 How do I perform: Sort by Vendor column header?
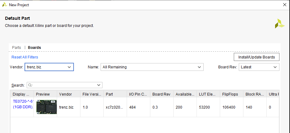point(69,94)
